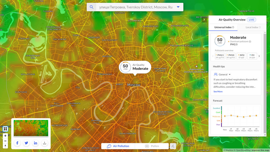The image size is (270, 152).
Task: Click the people icon beside General
Action: point(216,74)
